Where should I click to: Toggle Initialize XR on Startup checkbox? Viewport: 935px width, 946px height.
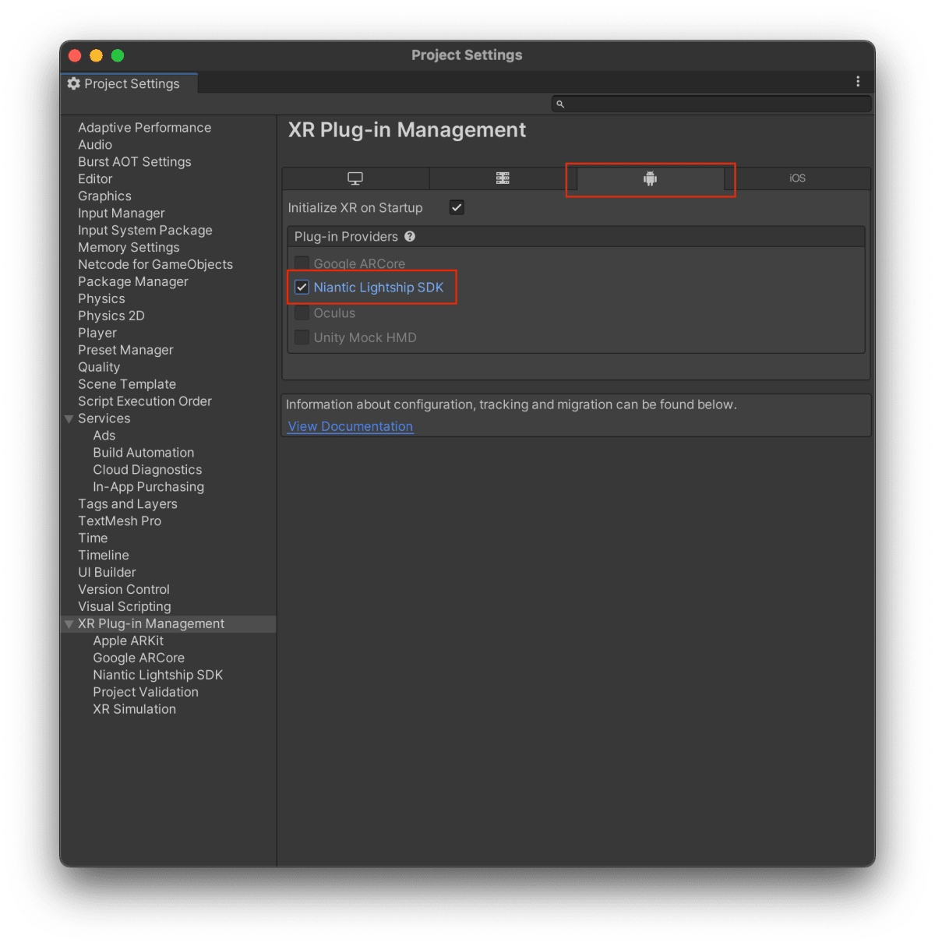click(457, 207)
